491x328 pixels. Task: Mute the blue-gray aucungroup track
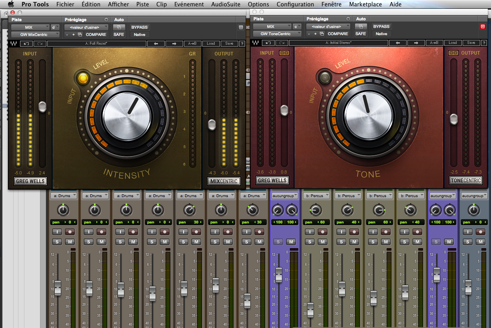click(480, 242)
